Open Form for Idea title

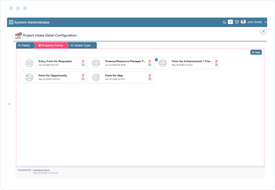(x=114, y=76)
